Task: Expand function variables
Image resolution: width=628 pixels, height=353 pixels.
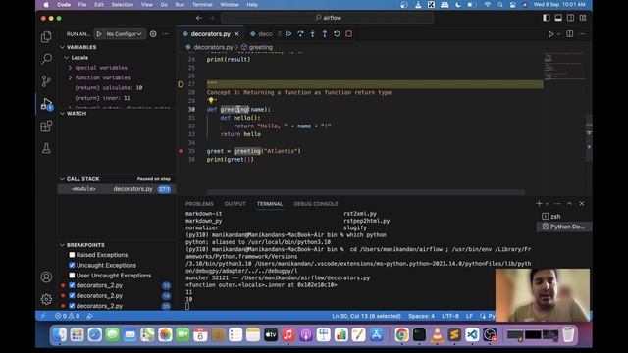Action: 102,77
